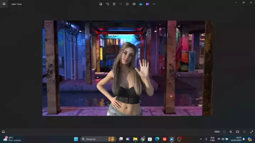Image resolution: width=255 pixels, height=143 pixels.
Task: Open the speaker volume tray icon
Action: [223, 139]
